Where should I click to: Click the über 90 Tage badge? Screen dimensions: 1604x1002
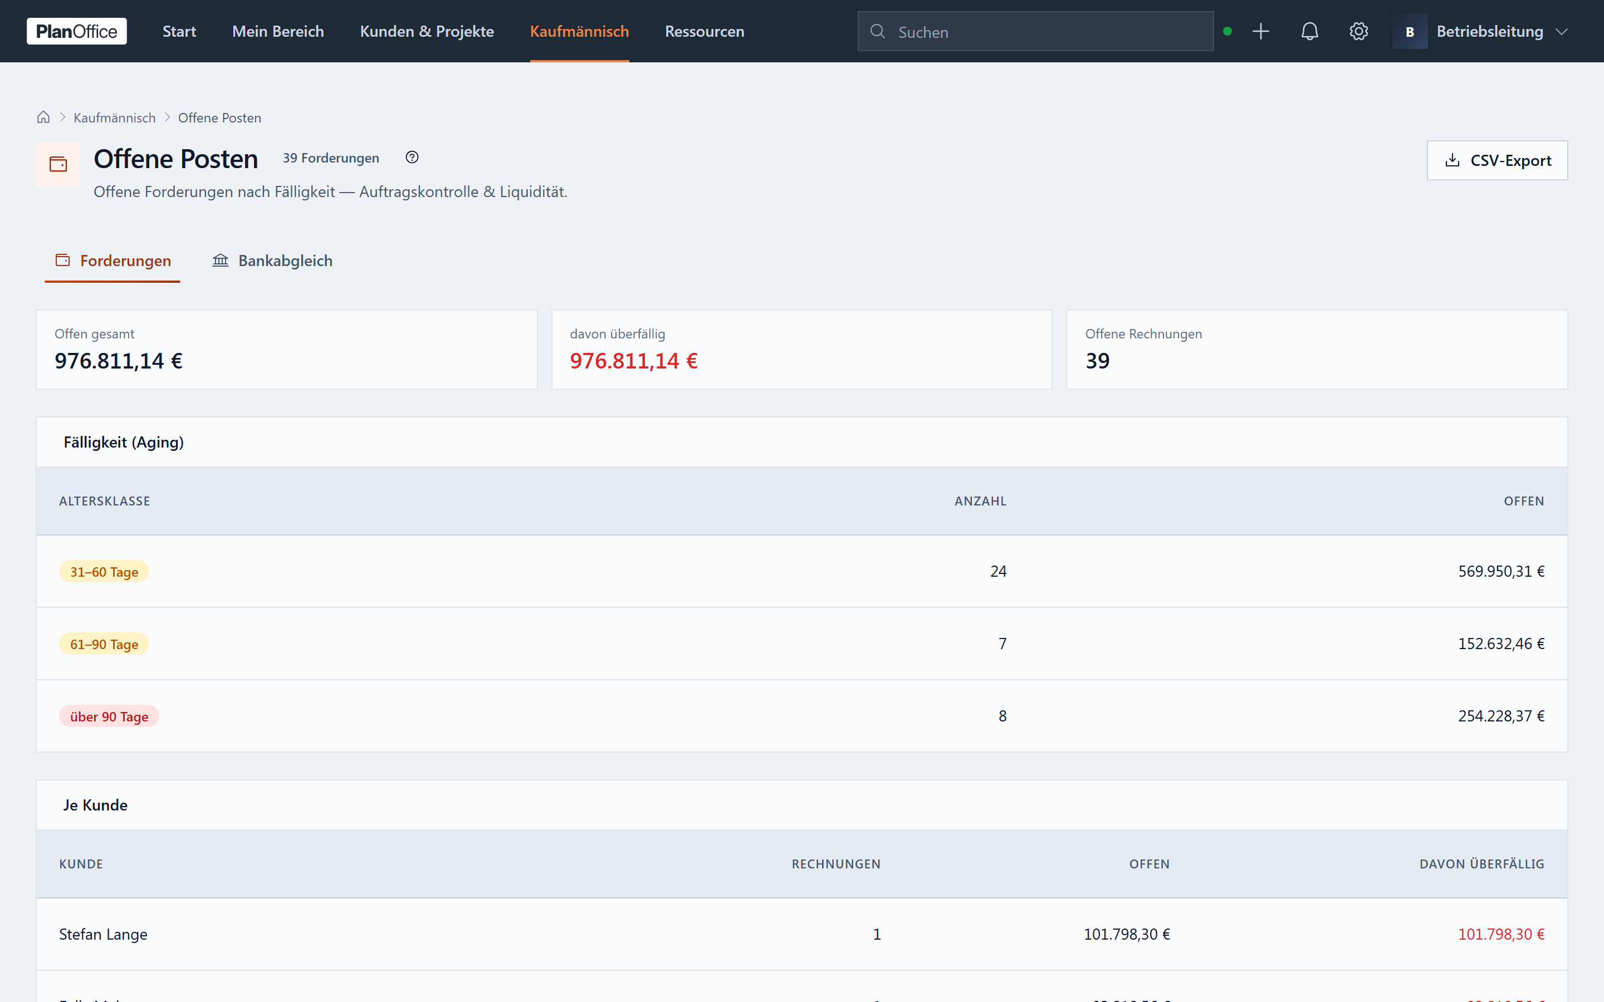click(x=109, y=716)
